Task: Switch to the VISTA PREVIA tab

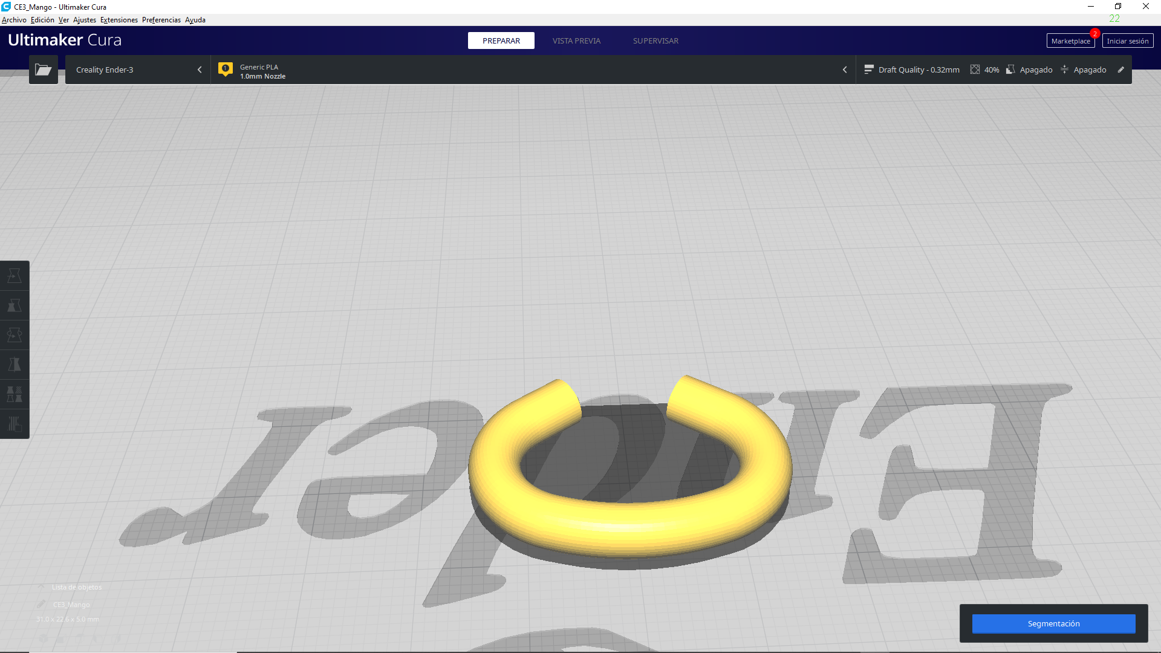Action: 576,41
